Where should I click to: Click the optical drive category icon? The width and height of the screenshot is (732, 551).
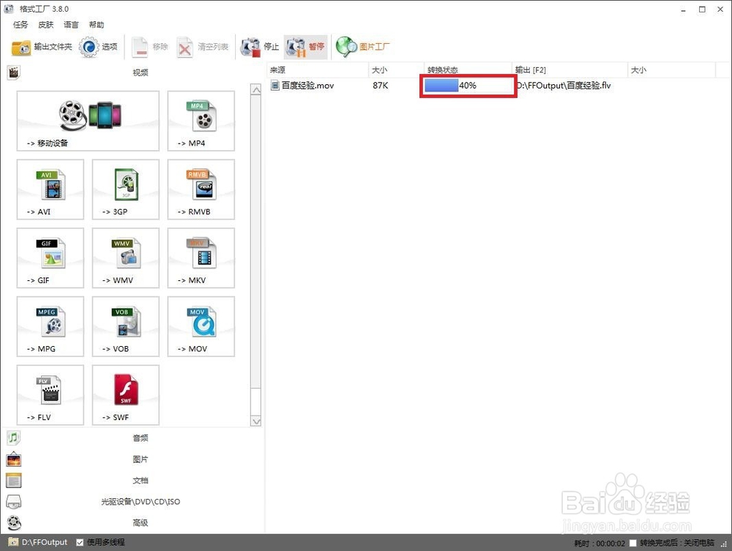click(13, 501)
